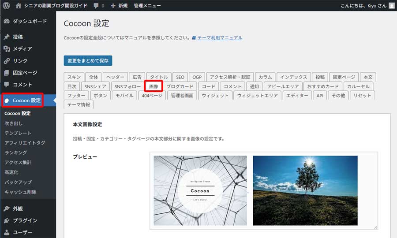The height and width of the screenshot is (238, 397).
Task: Switch to the コード tab
Action: 208,86
